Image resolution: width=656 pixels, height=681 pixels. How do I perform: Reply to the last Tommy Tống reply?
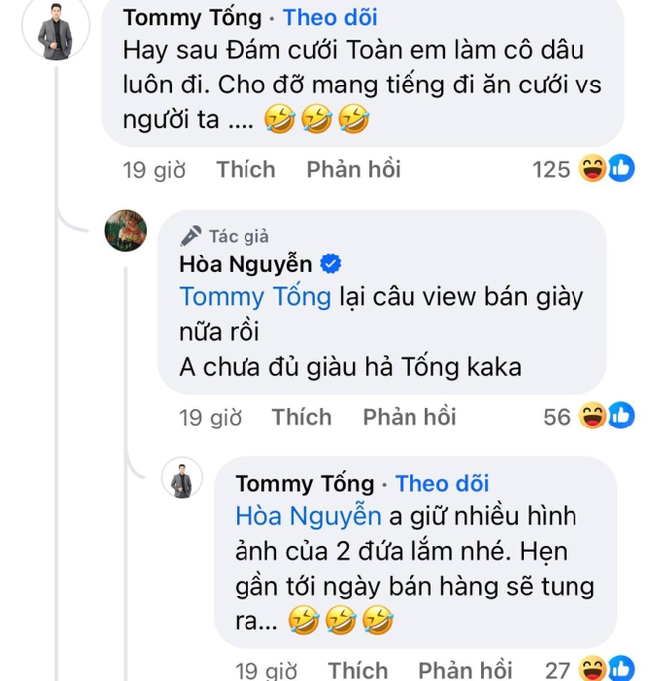[464, 669]
